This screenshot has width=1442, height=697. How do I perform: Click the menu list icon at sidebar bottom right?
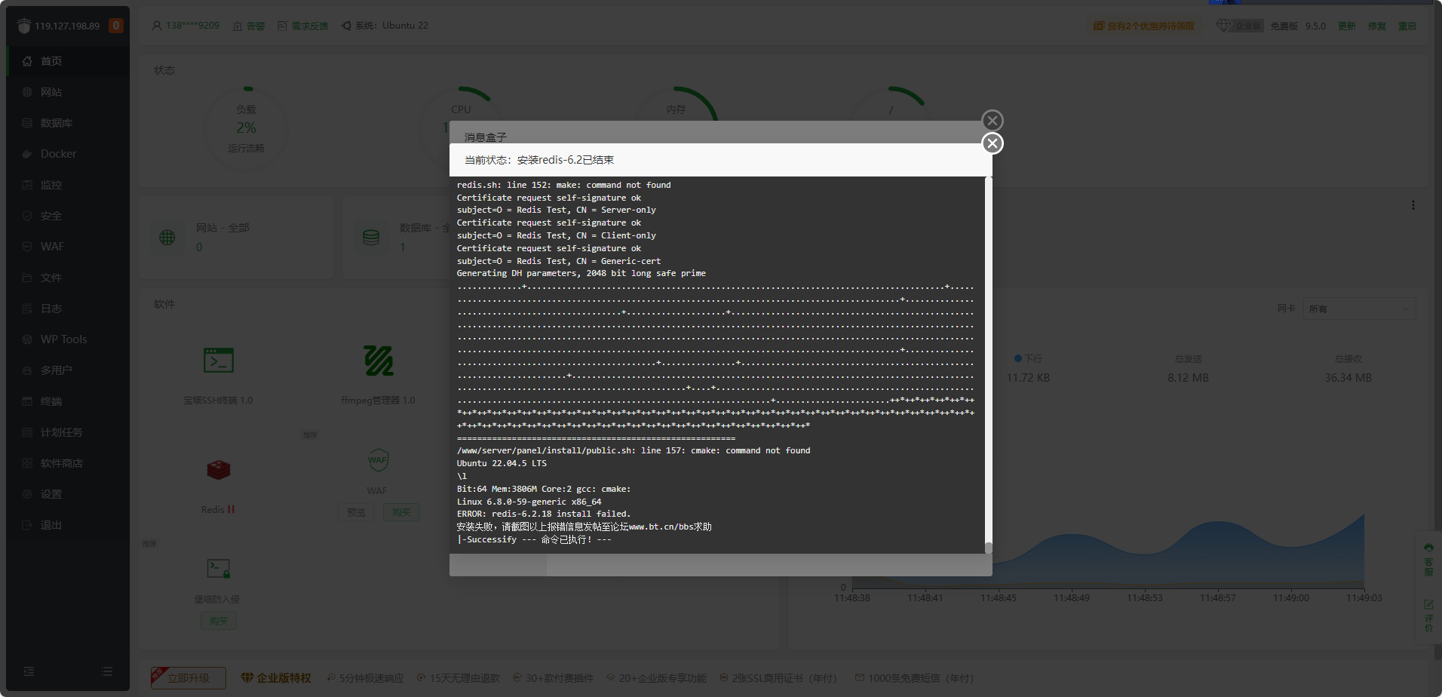[107, 671]
